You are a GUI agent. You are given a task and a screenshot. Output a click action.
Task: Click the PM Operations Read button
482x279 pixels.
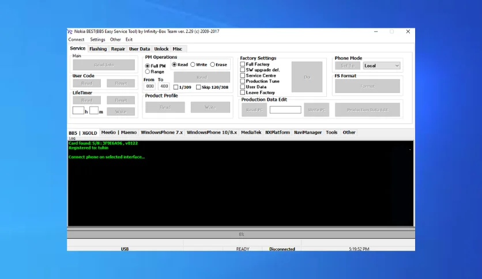202,77
